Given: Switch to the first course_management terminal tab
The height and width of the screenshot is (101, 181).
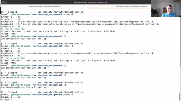Looking at the screenshot, I should click(45, 6).
